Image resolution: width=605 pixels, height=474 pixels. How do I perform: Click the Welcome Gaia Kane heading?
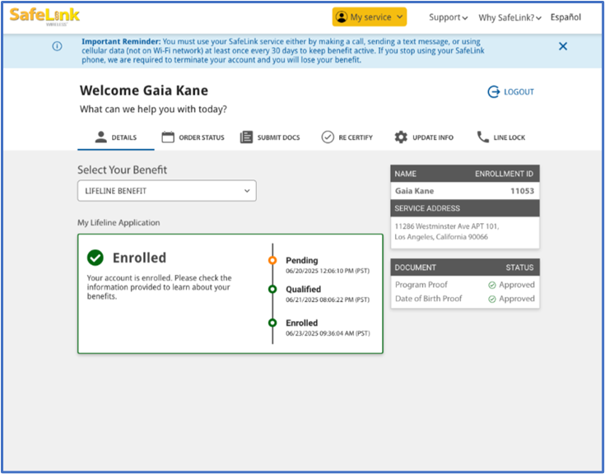click(144, 91)
